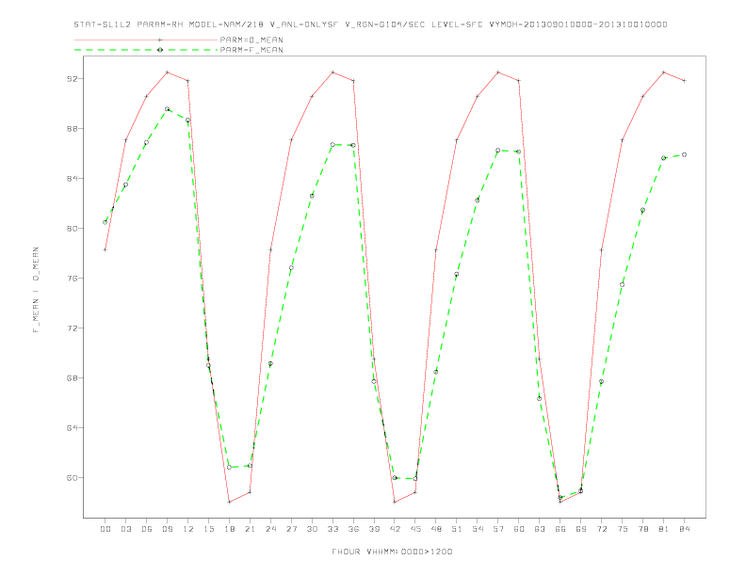Click the FHOUR VHHMM:0000>1200 x-axis label
The image size is (746, 576).
[392, 552]
